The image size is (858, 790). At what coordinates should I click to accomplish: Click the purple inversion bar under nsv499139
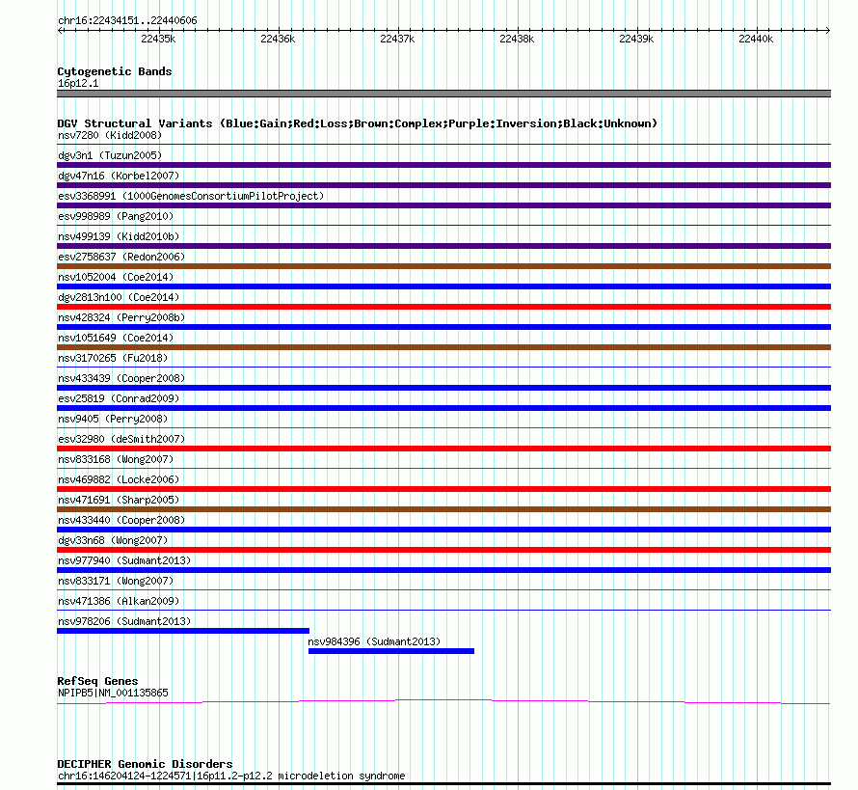pos(443,246)
